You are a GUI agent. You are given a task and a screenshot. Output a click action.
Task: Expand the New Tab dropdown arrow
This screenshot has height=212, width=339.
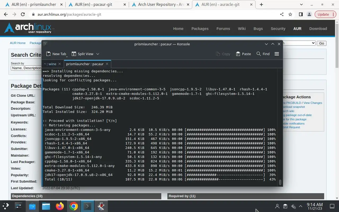[67, 56]
